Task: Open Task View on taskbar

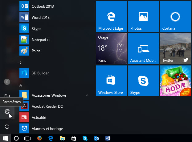Action: (x=27, y=138)
